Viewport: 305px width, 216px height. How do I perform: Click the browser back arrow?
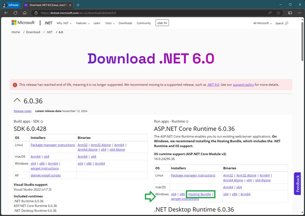coord(6,13)
